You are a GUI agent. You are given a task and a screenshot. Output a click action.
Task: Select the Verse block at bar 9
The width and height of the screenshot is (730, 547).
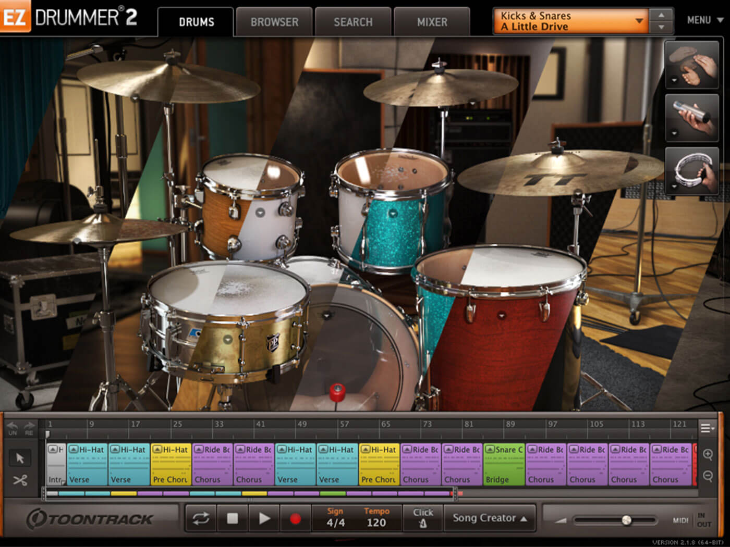[87, 464]
